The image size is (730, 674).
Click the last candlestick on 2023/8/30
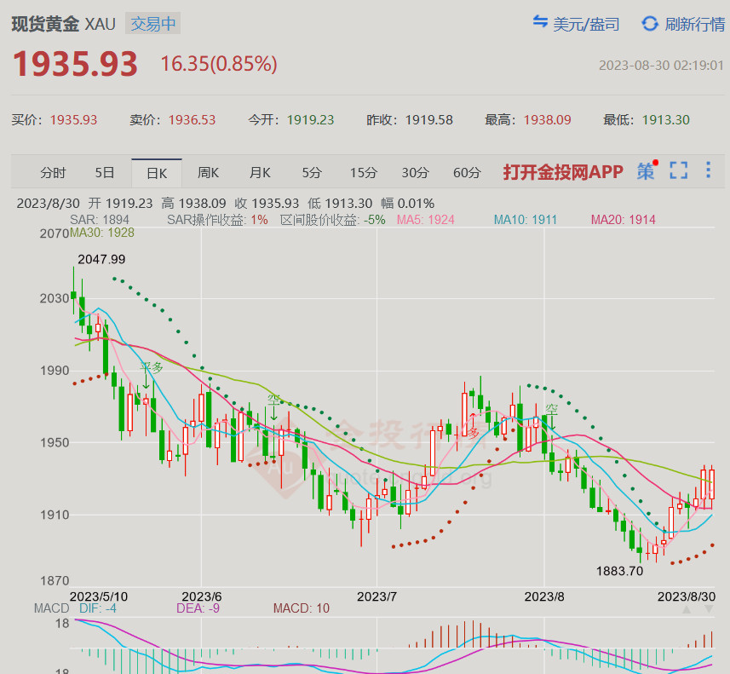pyautogui.click(x=711, y=483)
